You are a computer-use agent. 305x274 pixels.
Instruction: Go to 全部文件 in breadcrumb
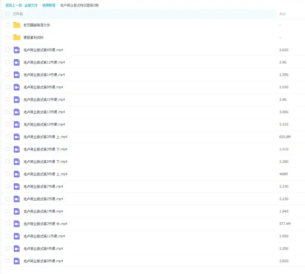coord(31,5)
